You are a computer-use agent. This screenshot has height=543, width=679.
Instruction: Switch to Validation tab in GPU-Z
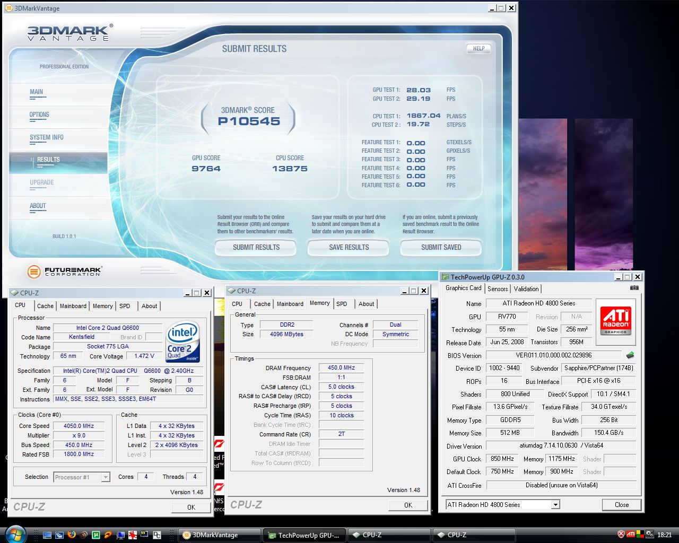pos(526,289)
